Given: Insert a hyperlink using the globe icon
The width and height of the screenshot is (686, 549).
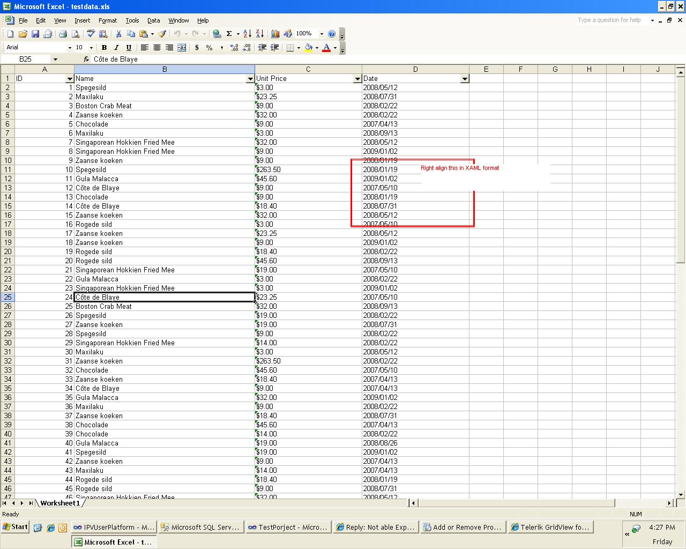Looking at the screenshot, I should point(217,34).
